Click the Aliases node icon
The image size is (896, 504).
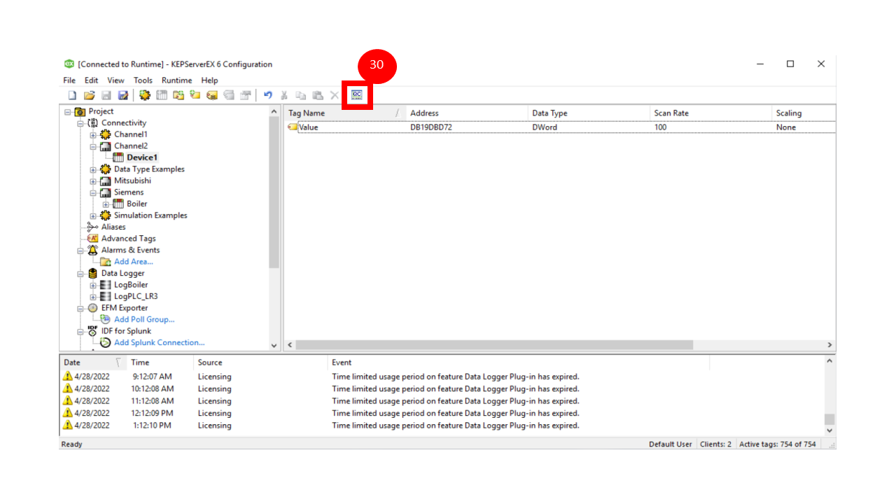coord(92,227)
